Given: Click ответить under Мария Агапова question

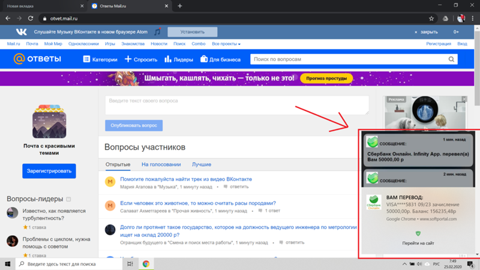Looking at the screenshot, I should click(239, 187).
